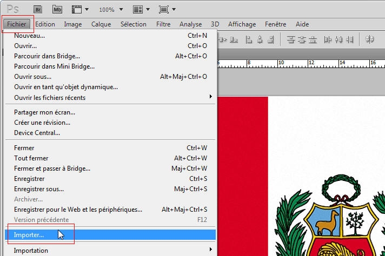
Task: Select Tout fermer
Action: [x=110, y=158]
